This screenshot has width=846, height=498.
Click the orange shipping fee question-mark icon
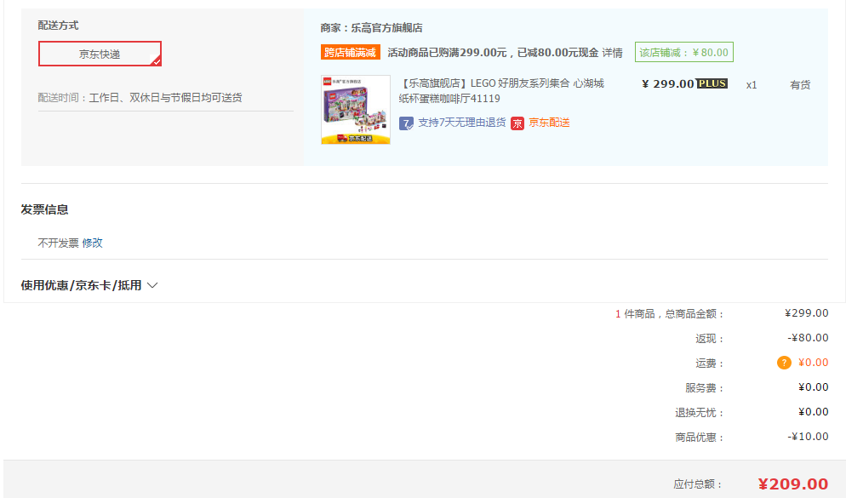click(x=784, y=363)
